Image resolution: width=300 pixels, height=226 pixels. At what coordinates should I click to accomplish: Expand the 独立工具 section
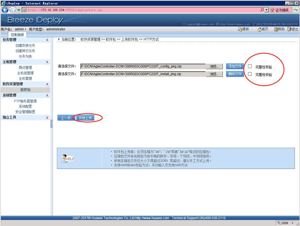(47, 118)
